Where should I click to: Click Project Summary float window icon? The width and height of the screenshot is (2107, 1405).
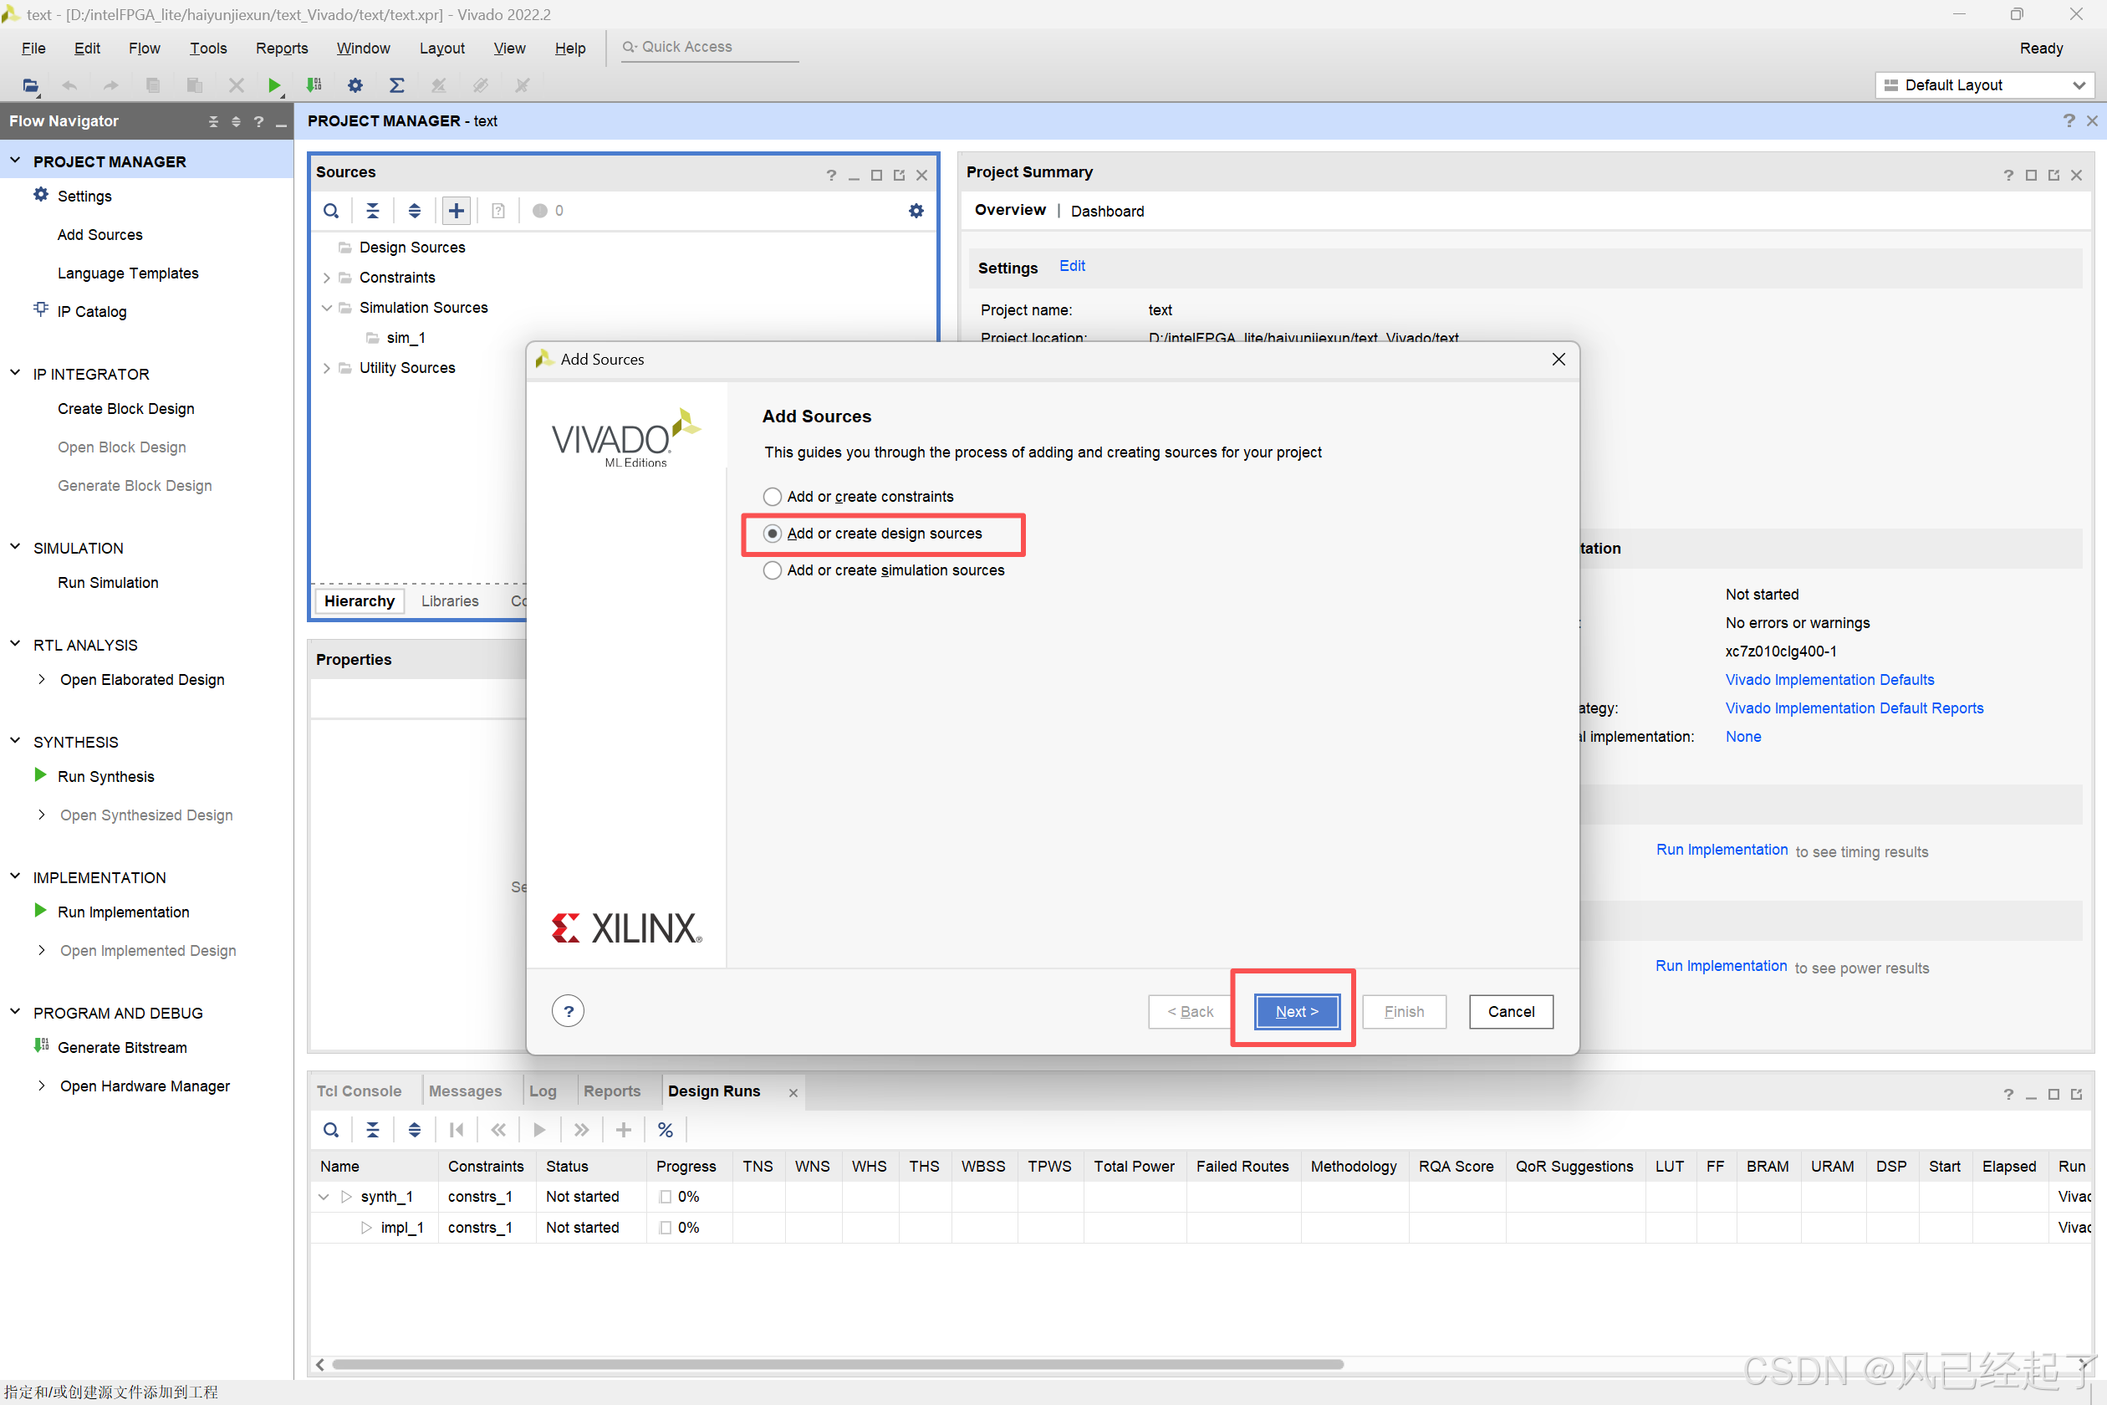point(2053,175)
